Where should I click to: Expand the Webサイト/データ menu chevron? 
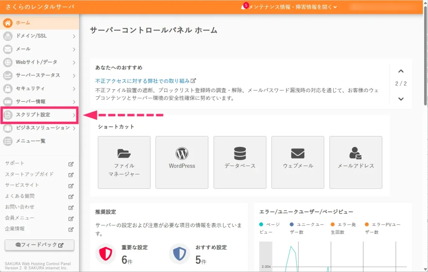74,63
